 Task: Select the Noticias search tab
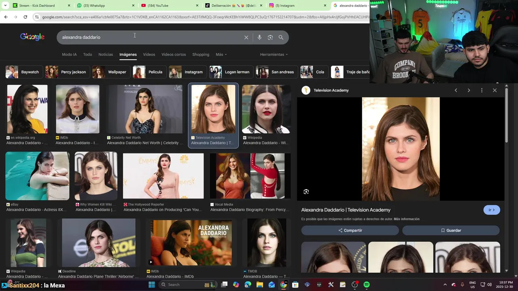click(x=106, y=55)
